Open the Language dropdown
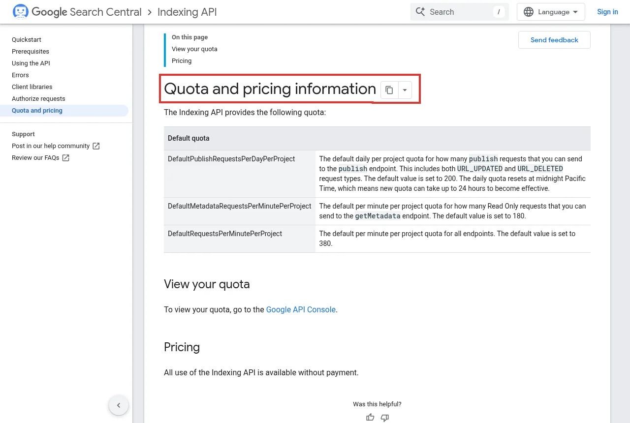This screenshot has height=423, width=630. [551, 12]
